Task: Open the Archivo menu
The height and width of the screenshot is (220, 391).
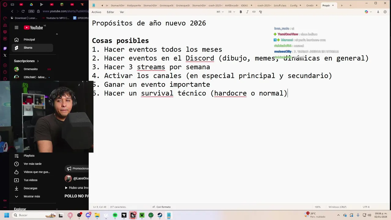Action: coord(96,12)
